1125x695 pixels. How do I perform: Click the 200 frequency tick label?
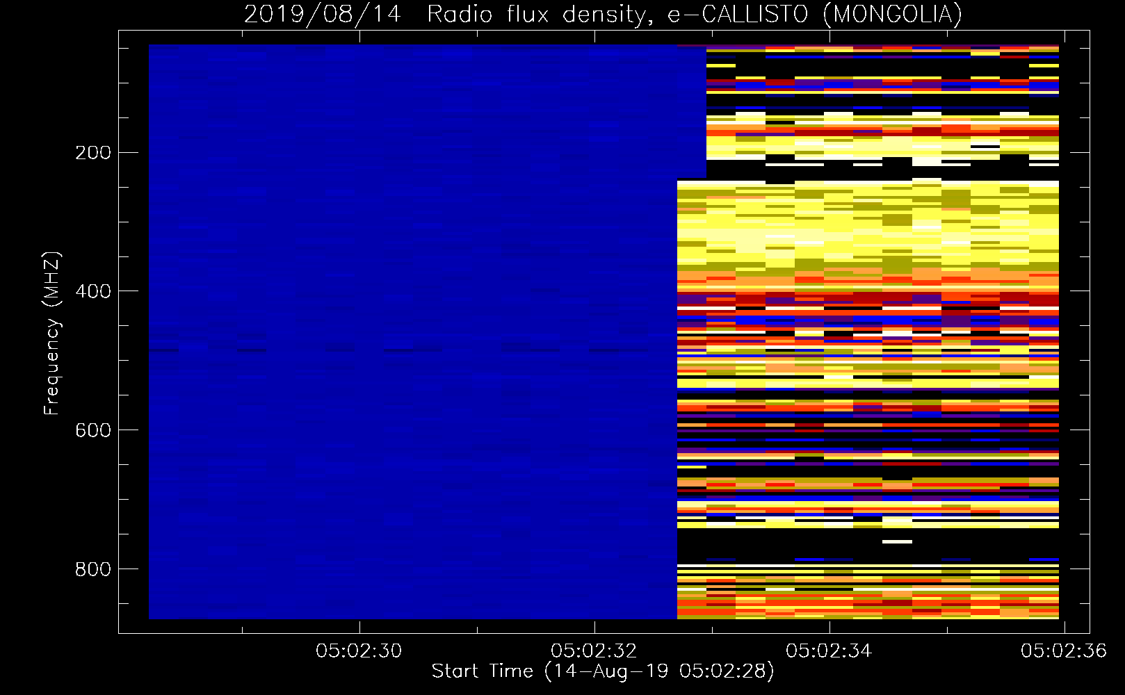point(92,152)
